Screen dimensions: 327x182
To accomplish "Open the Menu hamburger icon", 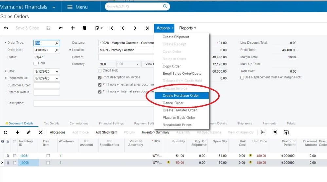I will click(x=70, y=7).
